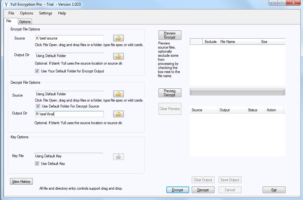Click the Encrypt button
The height and width of the screenshot is (200, 303).
pos(178,190)
